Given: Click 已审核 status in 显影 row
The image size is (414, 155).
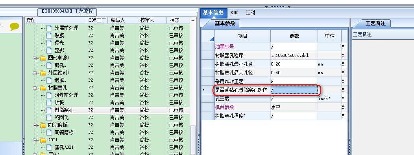Looking at the screenshot, I should [176, 50].
